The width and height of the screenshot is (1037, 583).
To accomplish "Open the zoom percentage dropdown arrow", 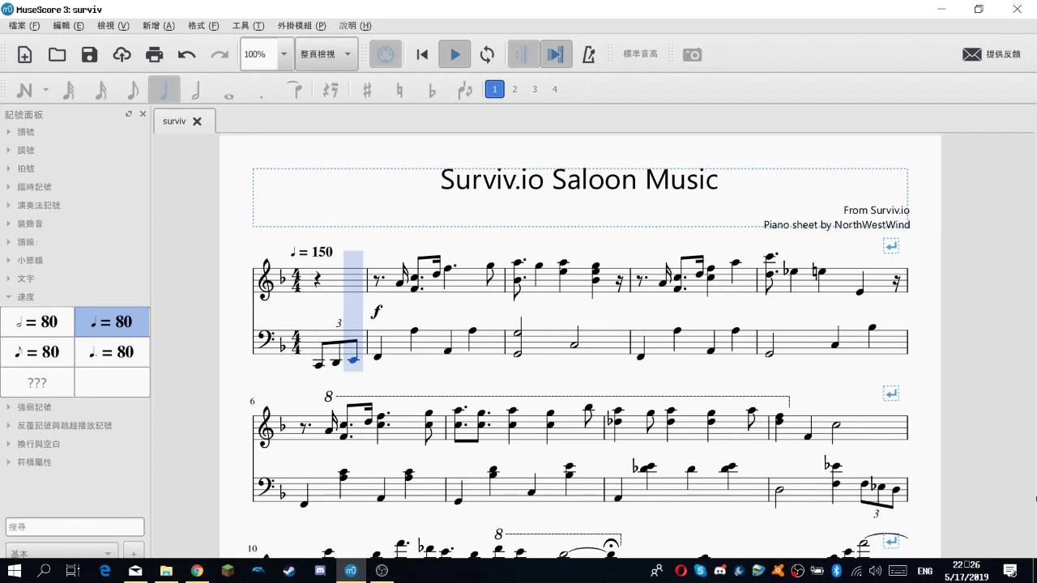I will [x=284, y=54].
